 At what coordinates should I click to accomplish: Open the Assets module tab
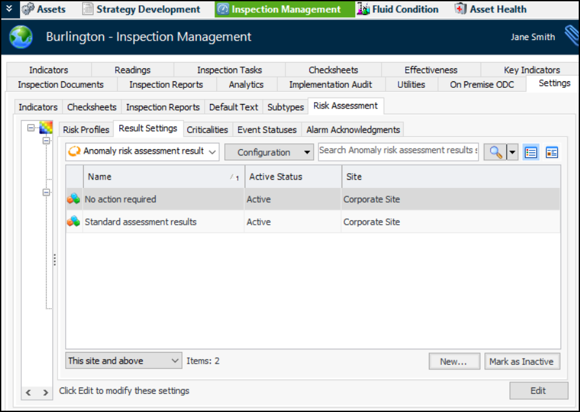44,9
